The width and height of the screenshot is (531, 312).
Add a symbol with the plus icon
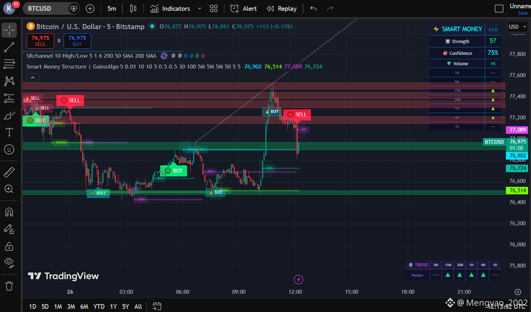pyautogui.click(x=90, y=9)
